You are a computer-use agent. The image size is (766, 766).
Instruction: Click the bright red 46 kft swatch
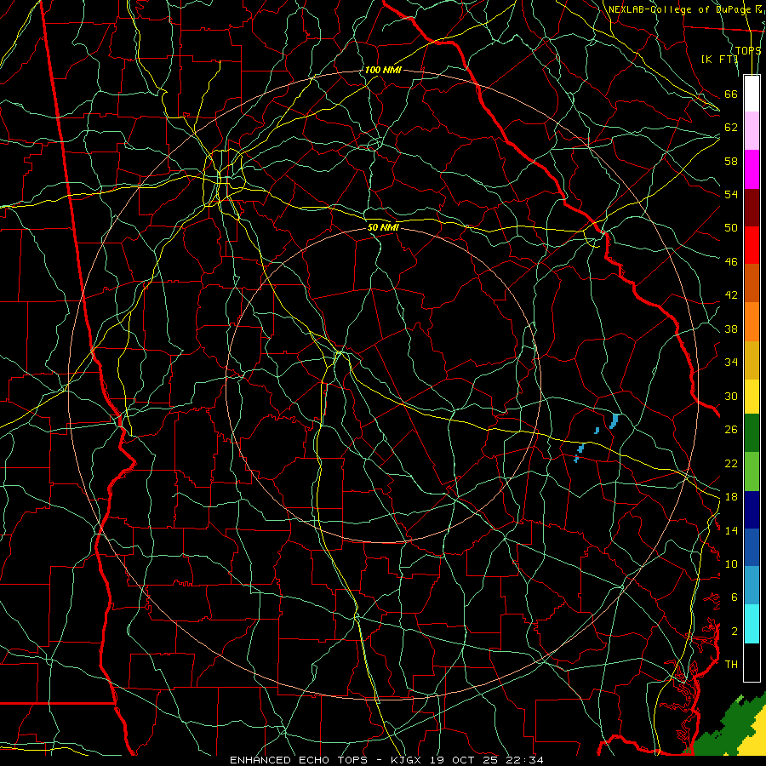pos(752,245)
